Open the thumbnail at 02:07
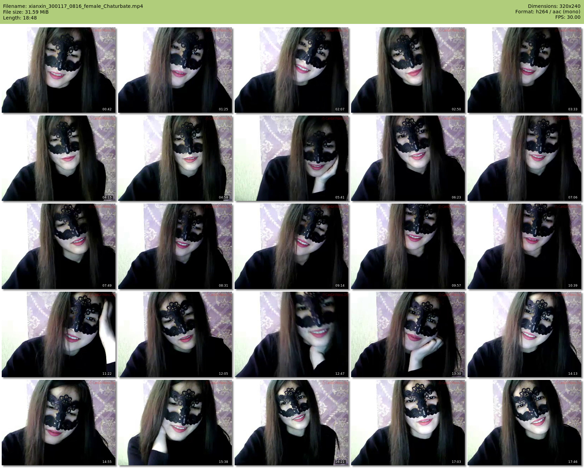Image resolution: width=584 pixels, height=468 pixels. pyautogui.click(x=292, y=70)
